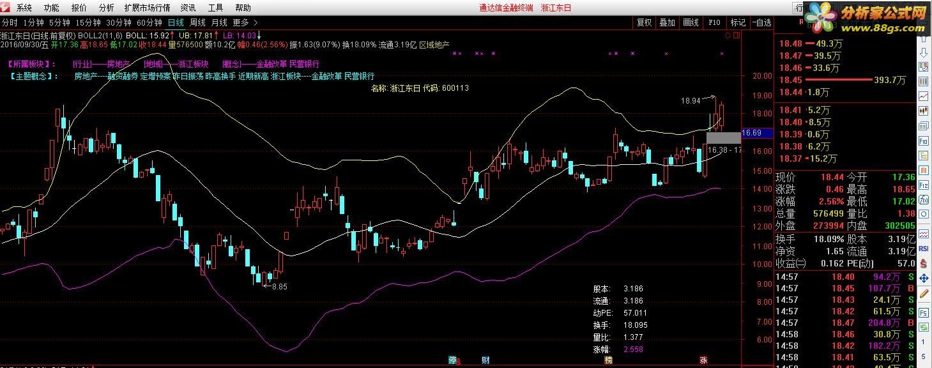Open the quote list sidebar icon

923,66
